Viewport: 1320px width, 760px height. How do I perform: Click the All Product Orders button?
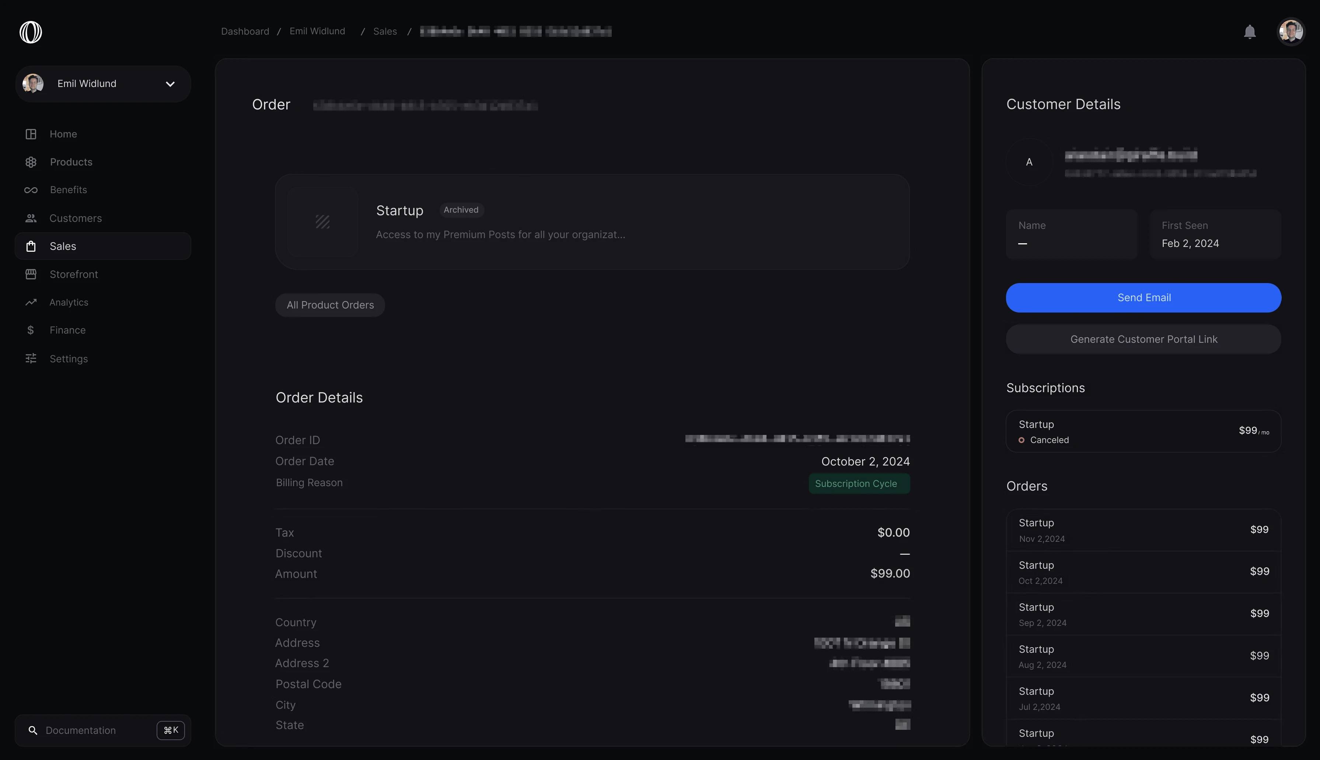click(x=330, y=305)
